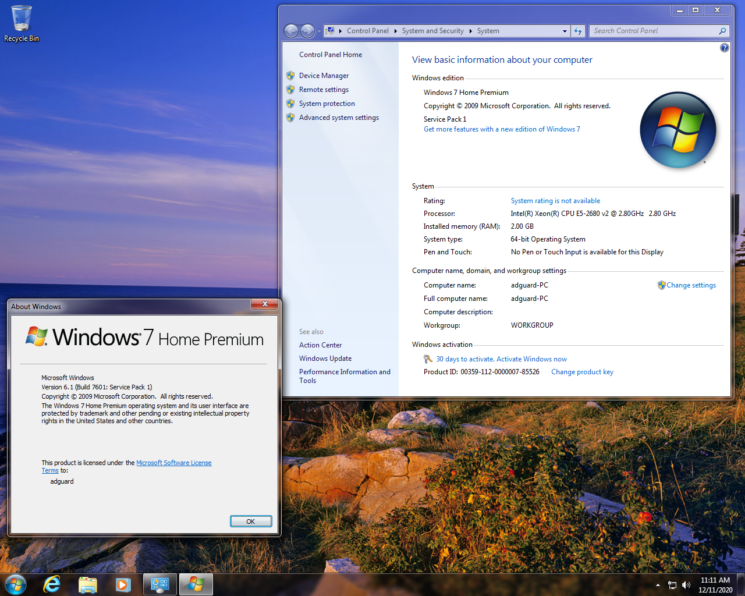Open Control Panel Home link
Viewport: 745px width, 596px height.
(331, 55)
